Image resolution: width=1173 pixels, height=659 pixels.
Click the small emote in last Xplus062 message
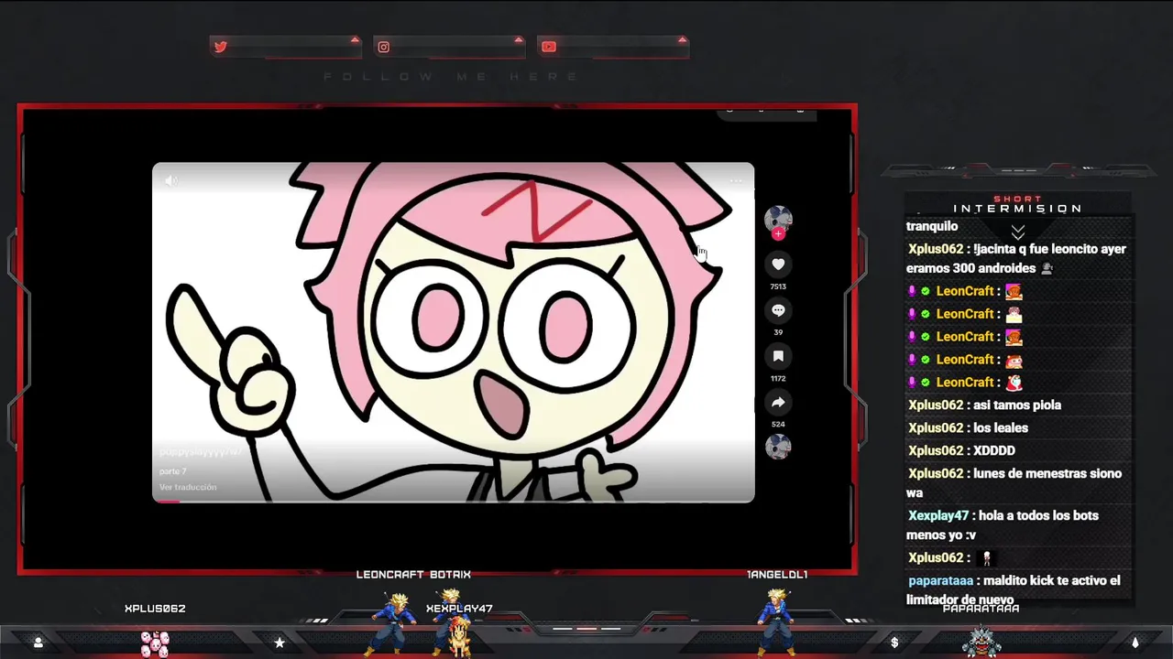(987, 558)
